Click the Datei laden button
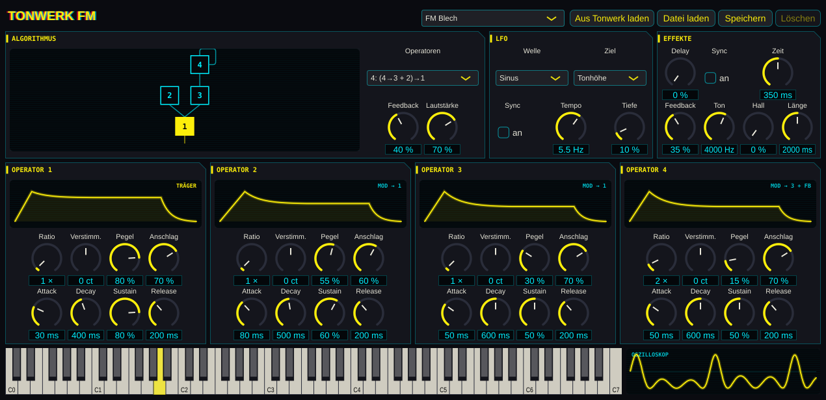The image size is (826, 400). (x=686, y=18)
